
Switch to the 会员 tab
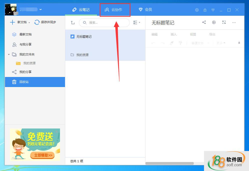click(x=145, y=10)
